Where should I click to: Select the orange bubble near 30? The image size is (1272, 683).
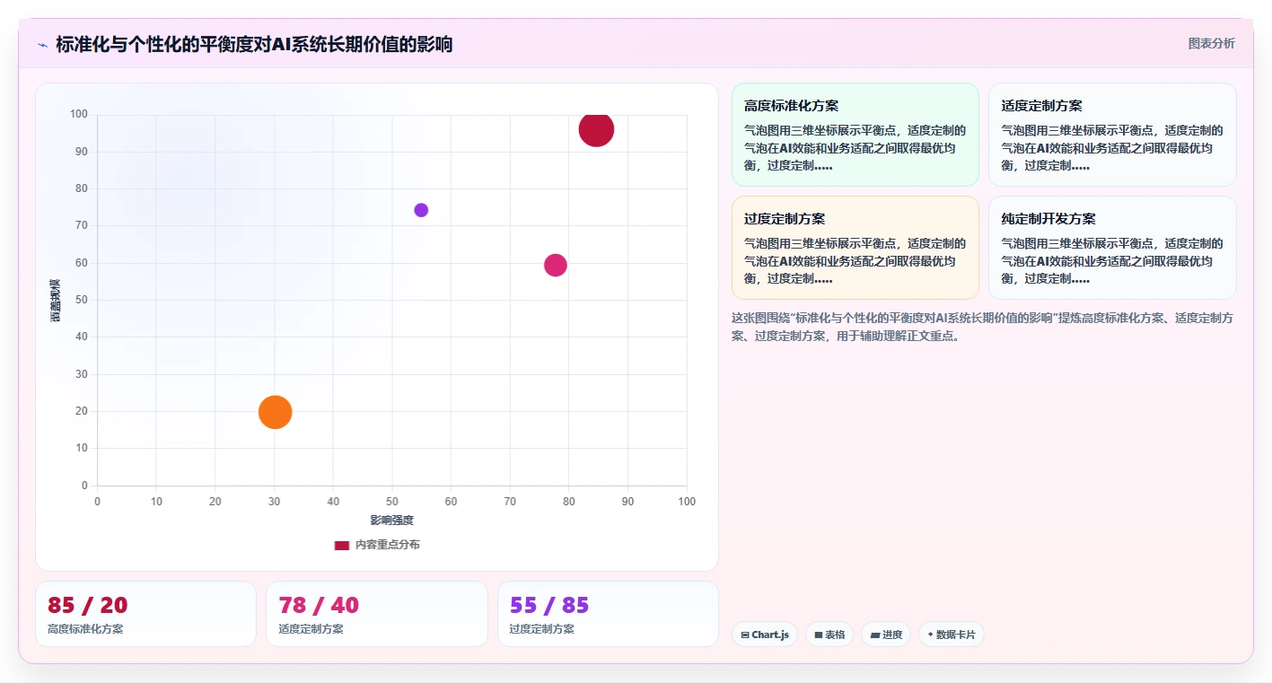click(276, 412)
